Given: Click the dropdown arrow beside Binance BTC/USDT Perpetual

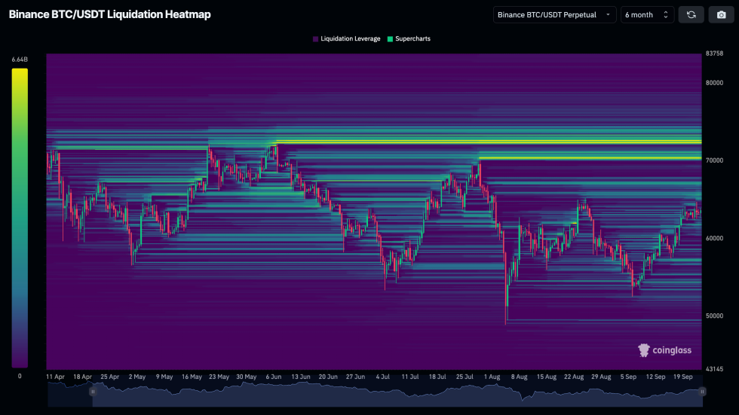Looking at the screenshot, I should point(608,14).
